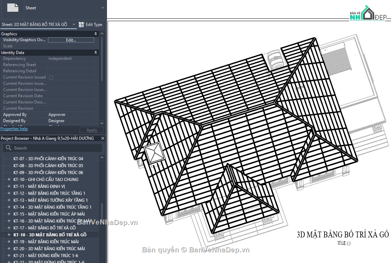
Task: Select sheet KT-17 label in browser
Action: (45, 228)
